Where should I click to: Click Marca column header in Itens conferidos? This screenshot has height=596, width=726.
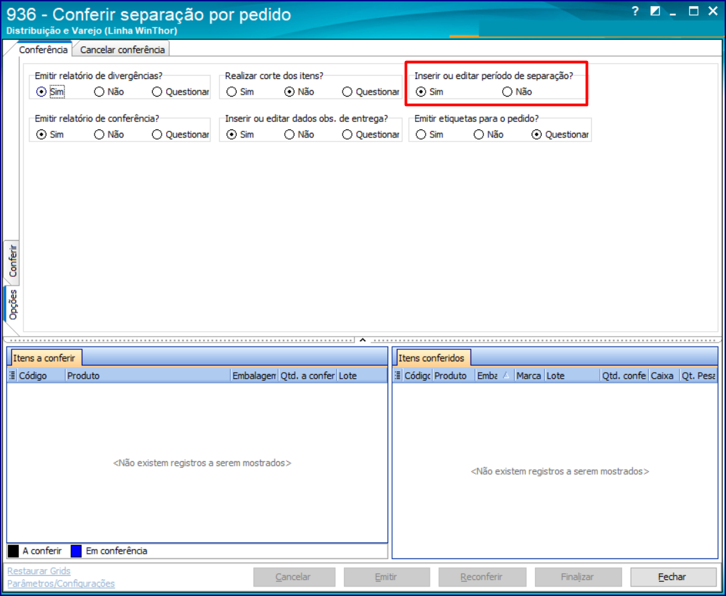point(529,375)
